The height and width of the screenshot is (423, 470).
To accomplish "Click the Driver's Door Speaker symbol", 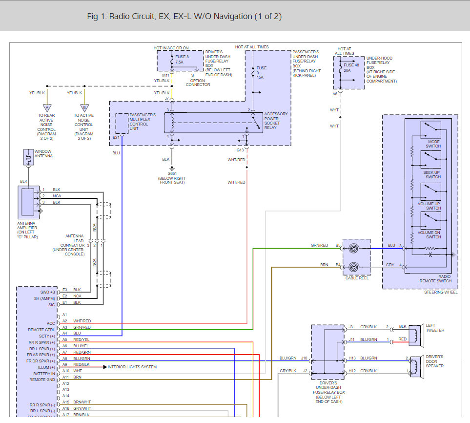I will pyautogui.click(x=417, y=366).
